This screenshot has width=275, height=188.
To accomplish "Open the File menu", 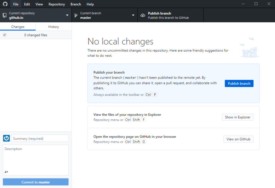I will pyautogui.click(x=16, y=4).
